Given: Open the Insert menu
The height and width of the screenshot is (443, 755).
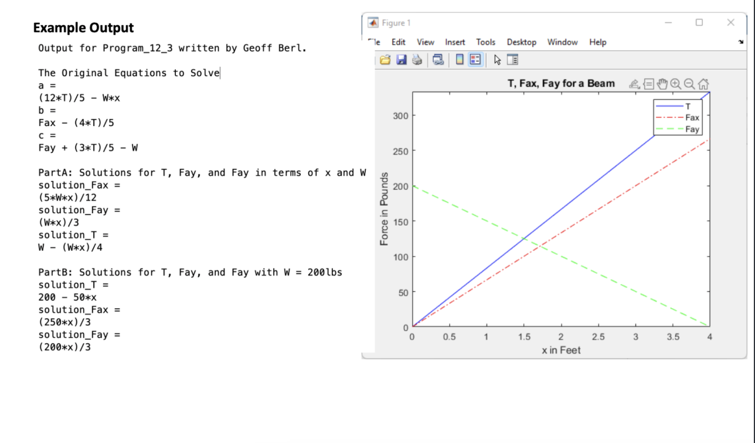Looking at the screenshot, I should (455, 42).
